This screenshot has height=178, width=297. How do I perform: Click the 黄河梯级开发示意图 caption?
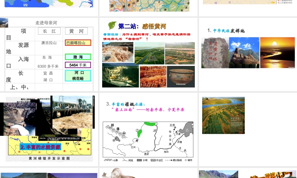[49, 158]
